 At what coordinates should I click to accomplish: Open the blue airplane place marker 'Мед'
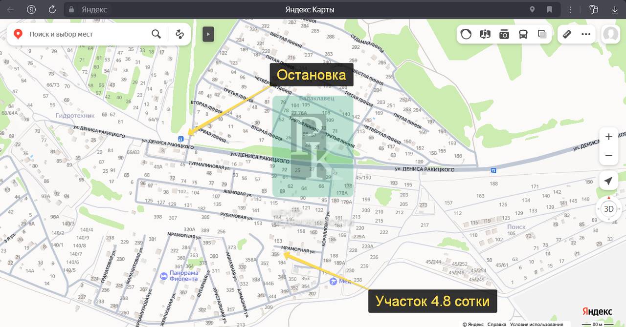click(334, 281)
